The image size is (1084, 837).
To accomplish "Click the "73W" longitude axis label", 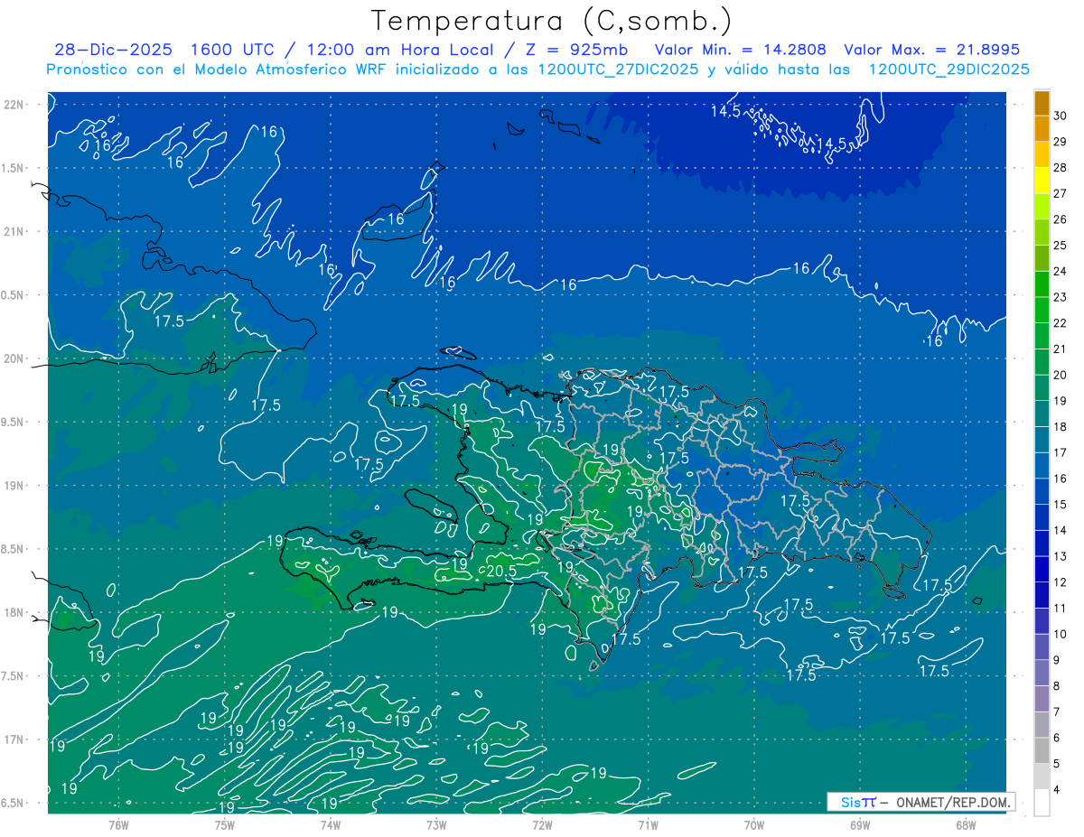I will [436, 825].
